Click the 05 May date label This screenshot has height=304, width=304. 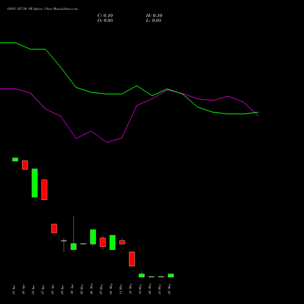point(82,289)
